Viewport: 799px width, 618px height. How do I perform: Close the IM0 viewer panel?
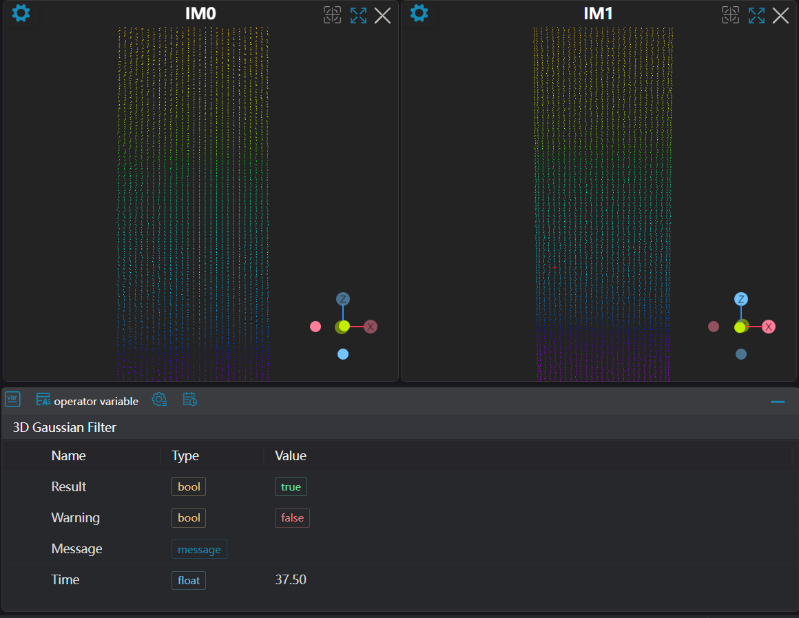coord(382,15)
